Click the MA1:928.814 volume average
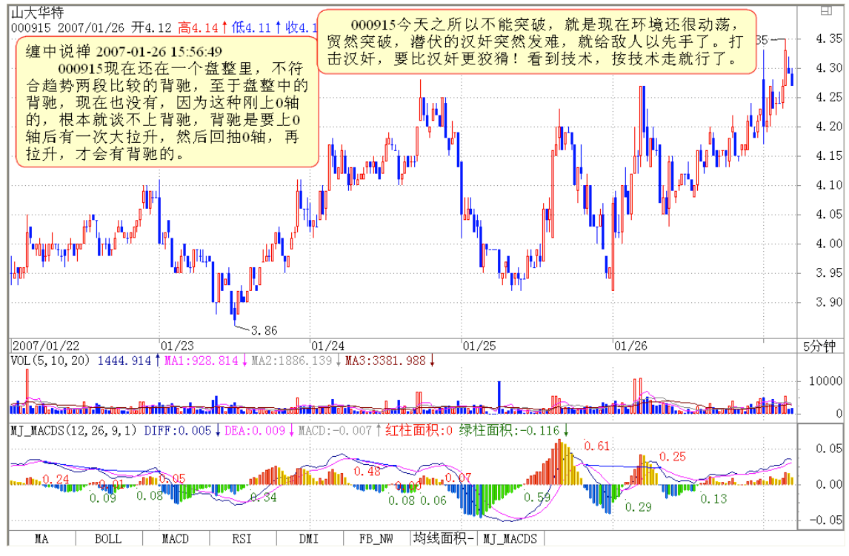This screenshot has width=849, height=556. click(202, 361)
